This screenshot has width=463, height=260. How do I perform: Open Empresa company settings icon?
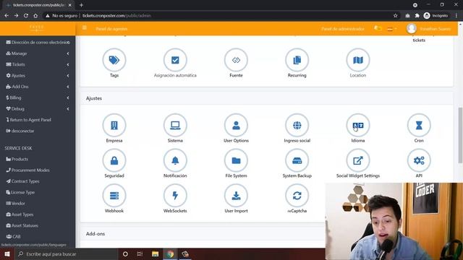click(114, 125)
